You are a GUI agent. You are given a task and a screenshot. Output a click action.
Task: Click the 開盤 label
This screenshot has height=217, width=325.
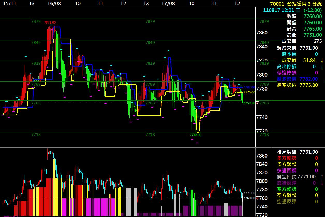tap(292, 23)
